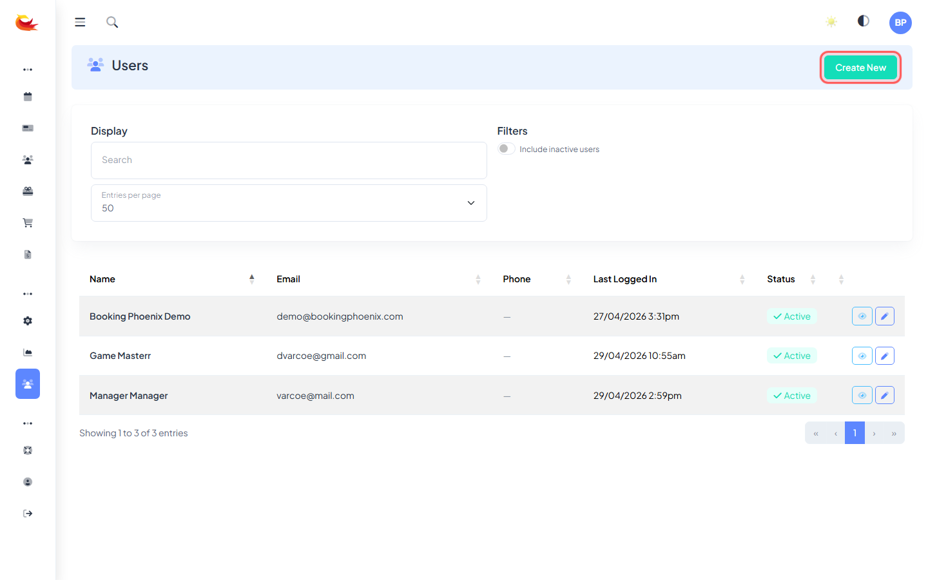Click date 29/04/2026 10:55am

[x=639, y=356]
